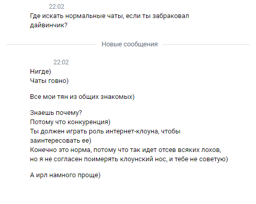Click the second 22:02 timestamp above 'Нигде)'
The image size is (256, 204).
click(x=61, y=62)
